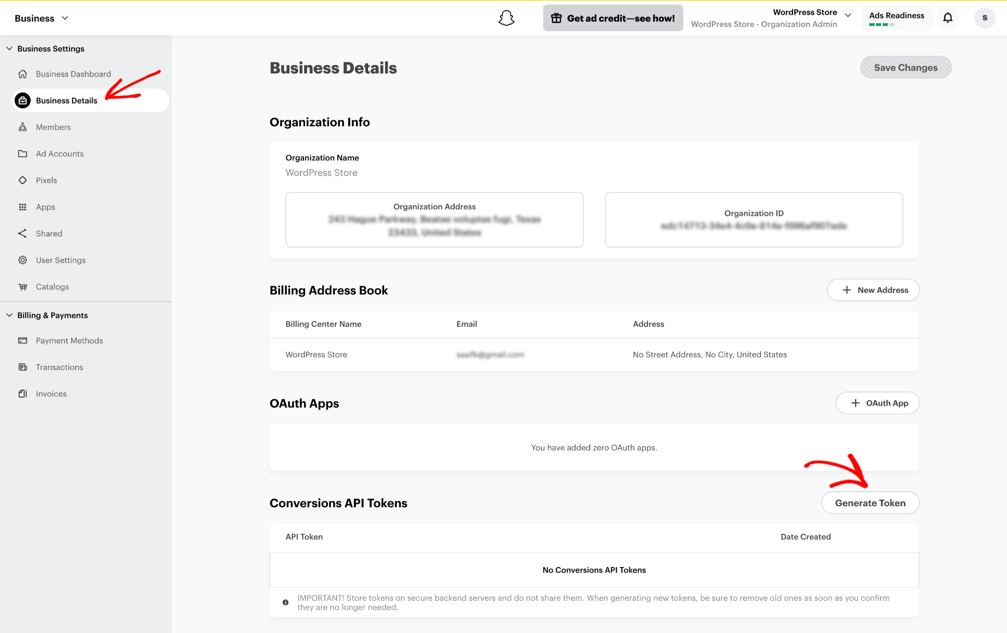
Task: Open Payment Methods page
Action: point(69,341)
